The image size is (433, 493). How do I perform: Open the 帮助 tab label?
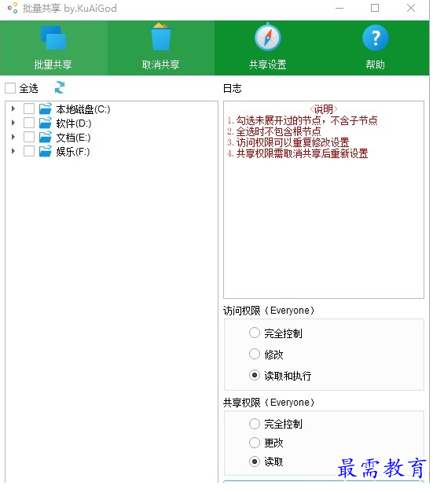(x=376, y=64)
